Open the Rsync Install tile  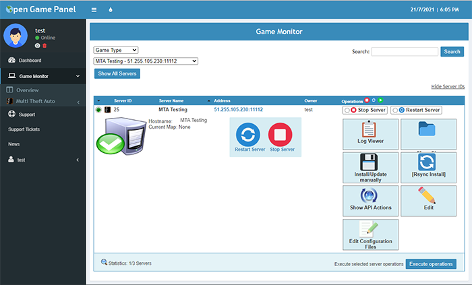click(428, 168)
